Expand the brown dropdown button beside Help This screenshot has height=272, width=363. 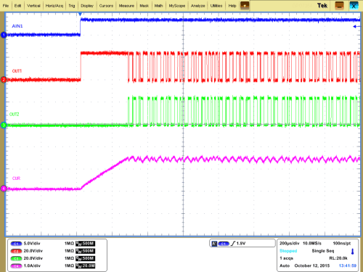pos(245,6)
